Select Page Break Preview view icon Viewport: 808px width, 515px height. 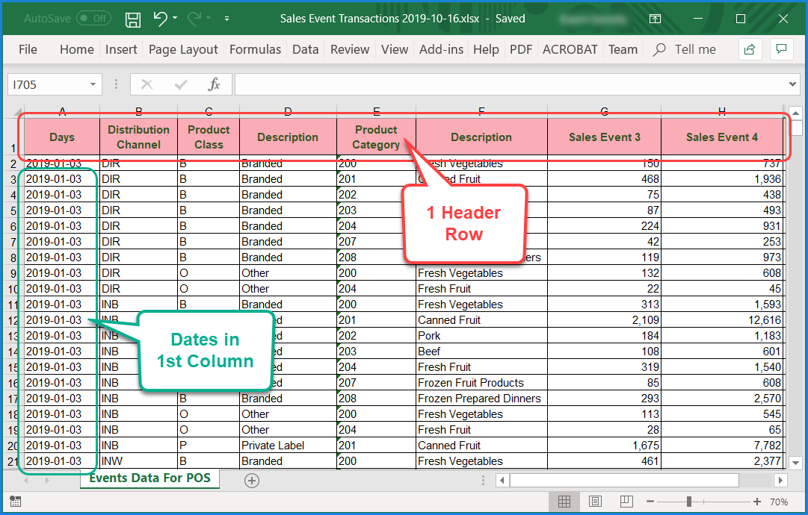[x=625, y=502]
